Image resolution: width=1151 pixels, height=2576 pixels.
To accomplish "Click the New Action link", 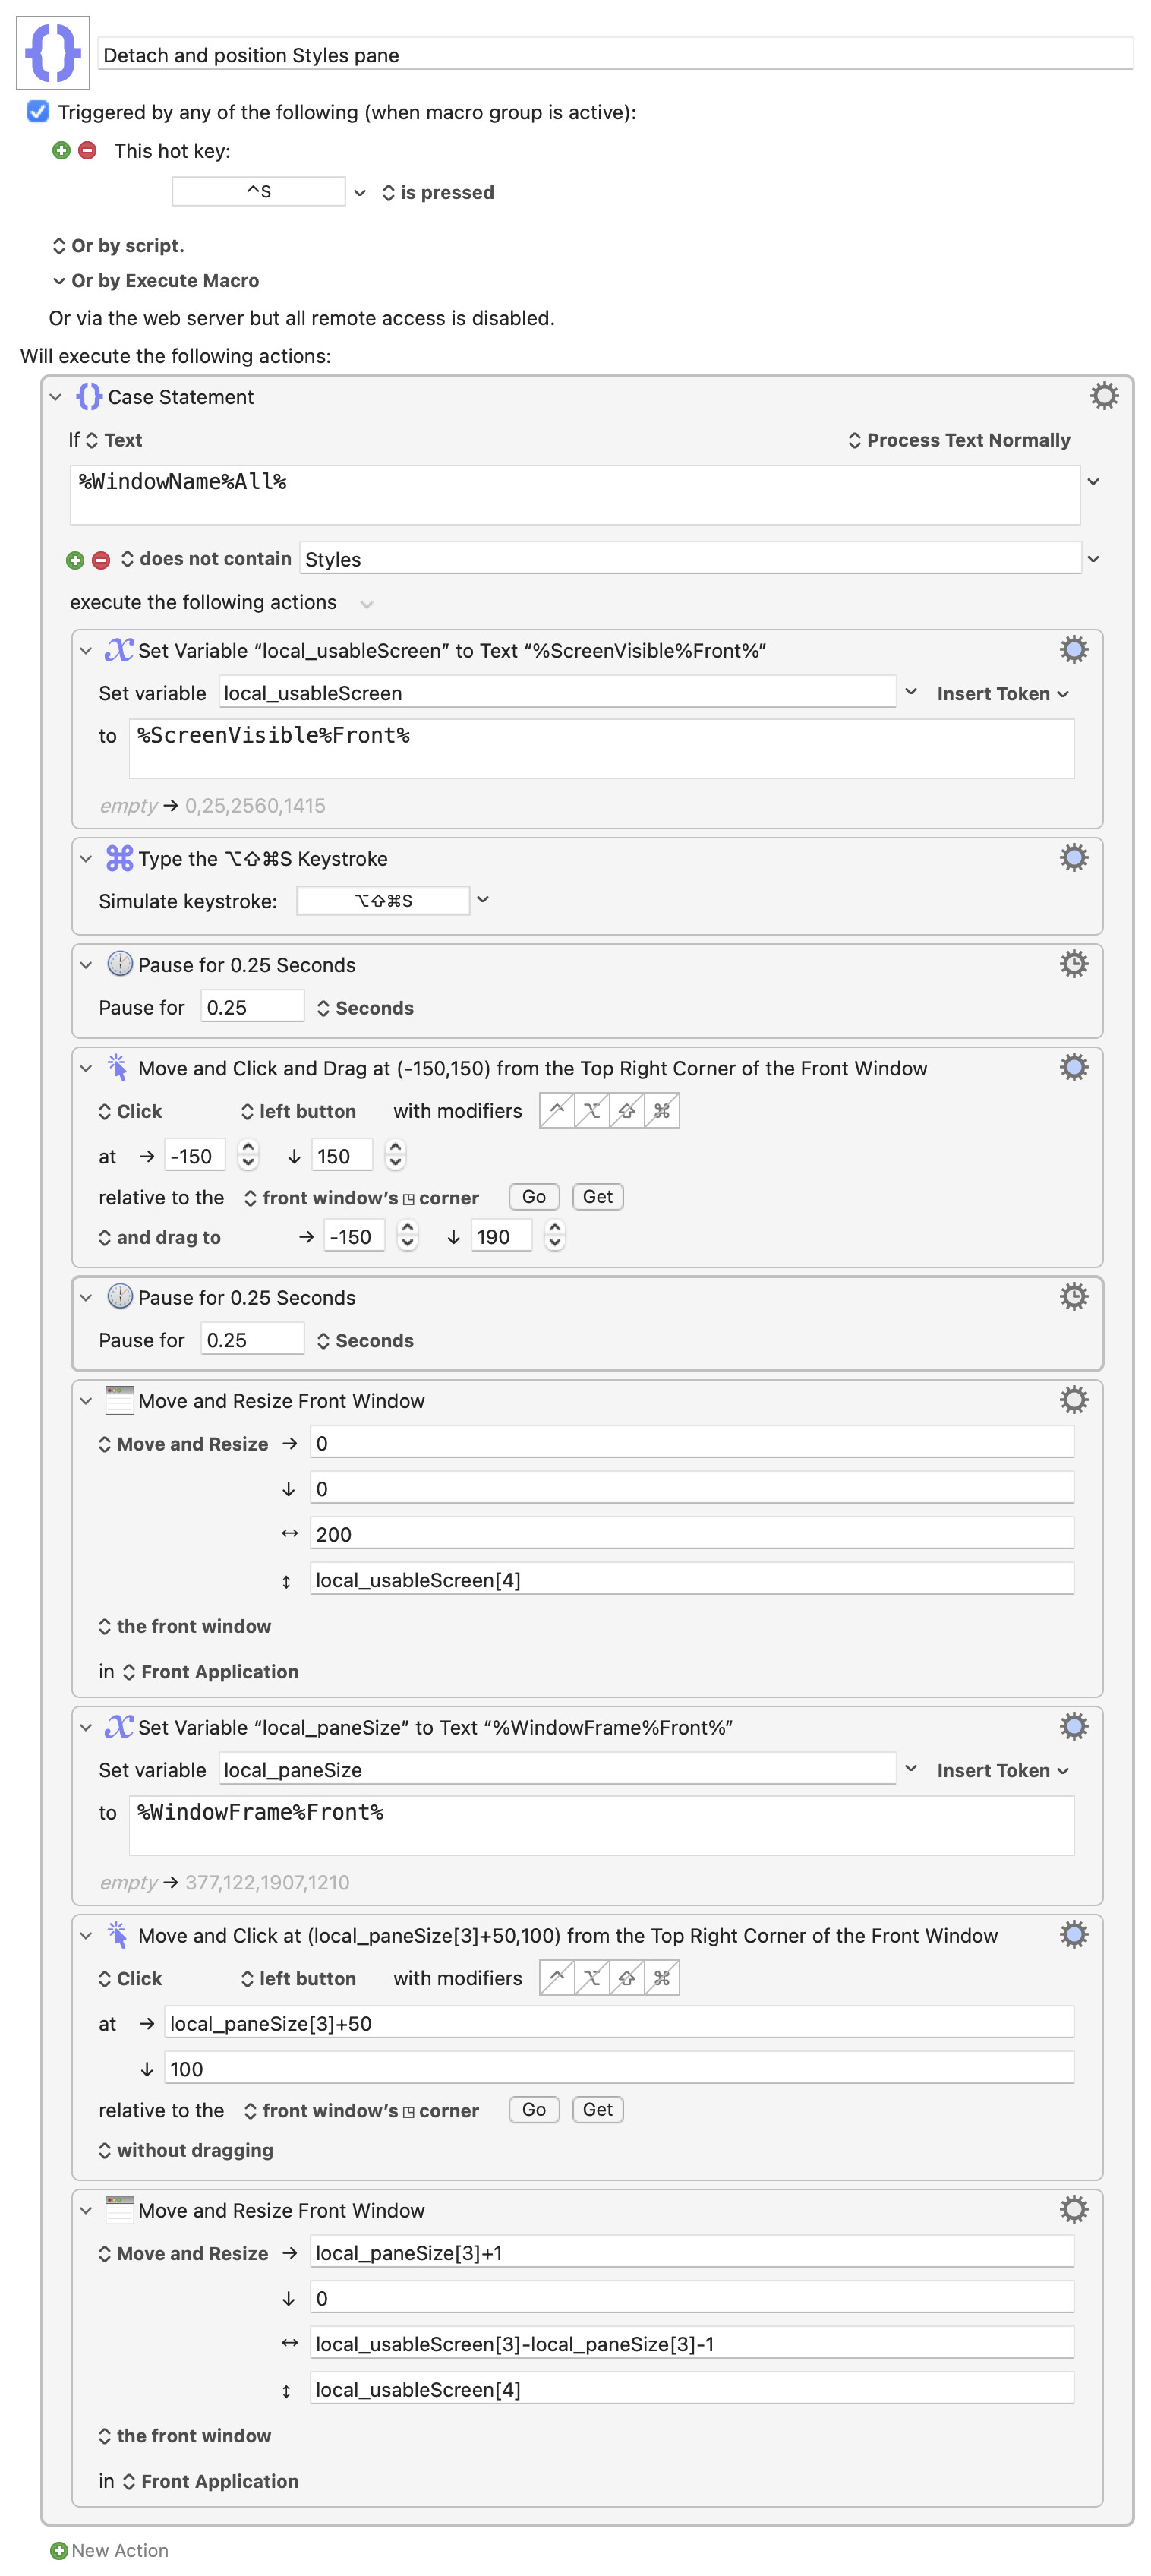I will pos(120,2550).
